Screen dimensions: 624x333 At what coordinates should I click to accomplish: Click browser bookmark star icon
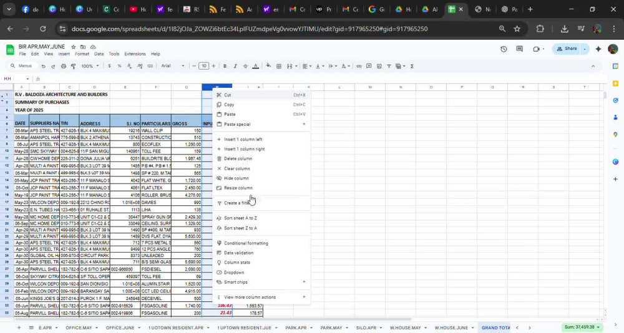517,29
